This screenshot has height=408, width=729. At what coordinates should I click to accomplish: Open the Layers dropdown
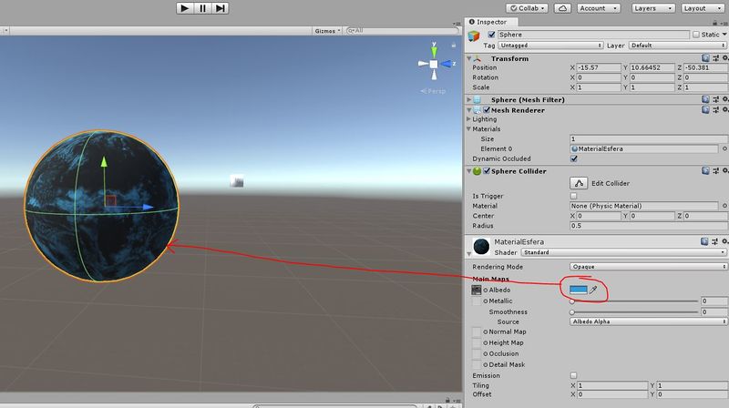[x=652, y=8]
